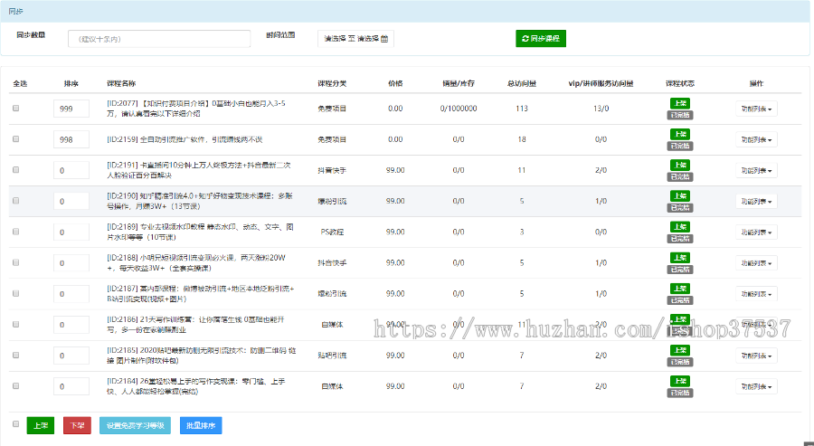Click the 设置免费学习等级 button
This screenshot has height=446, width=814.
(x=135, y=425)
